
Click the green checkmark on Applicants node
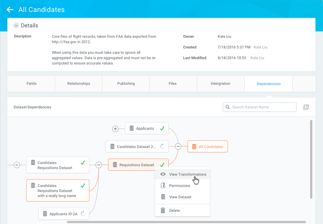(x=162, y=129)
